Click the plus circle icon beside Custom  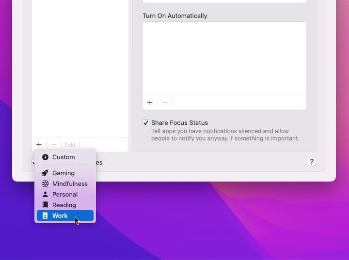point(45,157)
